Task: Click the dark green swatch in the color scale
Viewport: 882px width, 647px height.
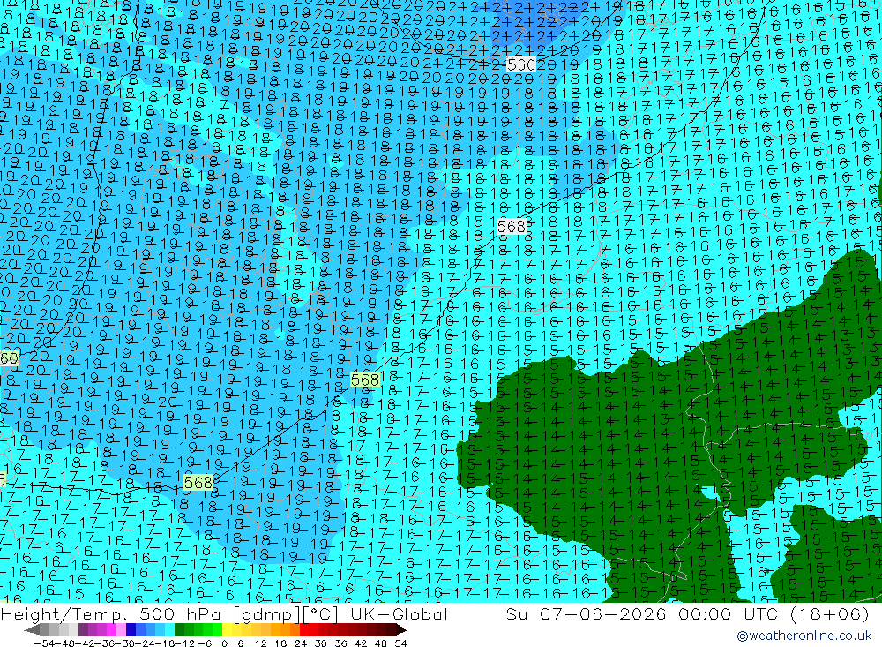Action: pyautogui.click(x=179, y=630)
